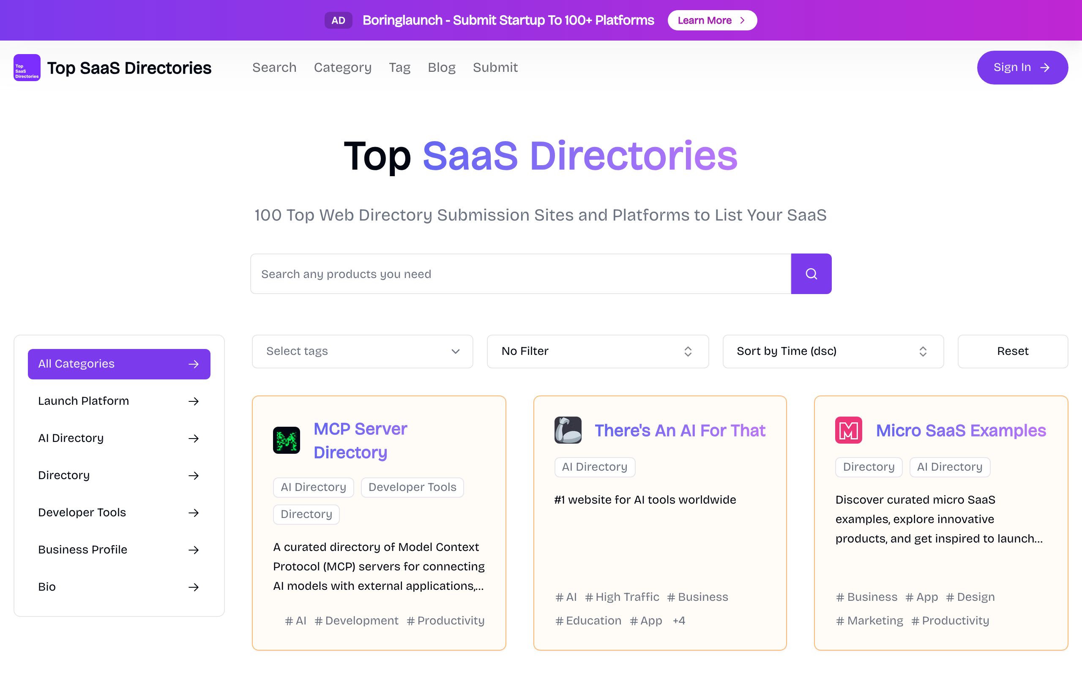
Task: Select Bio category in sidebar
Action: [x=119, y=586]
